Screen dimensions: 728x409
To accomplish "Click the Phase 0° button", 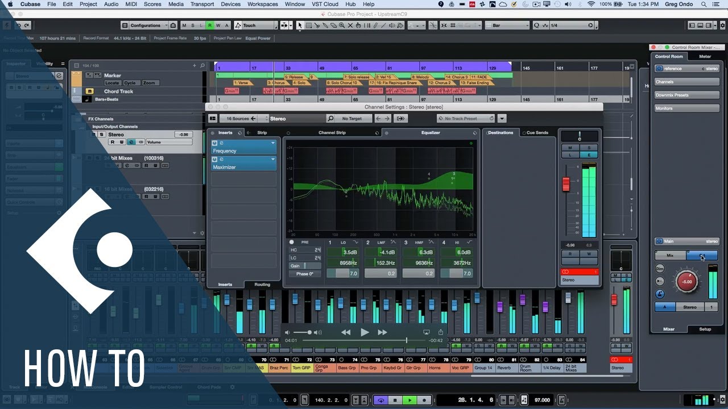I will pyautogui.click(x=305, y=274).
